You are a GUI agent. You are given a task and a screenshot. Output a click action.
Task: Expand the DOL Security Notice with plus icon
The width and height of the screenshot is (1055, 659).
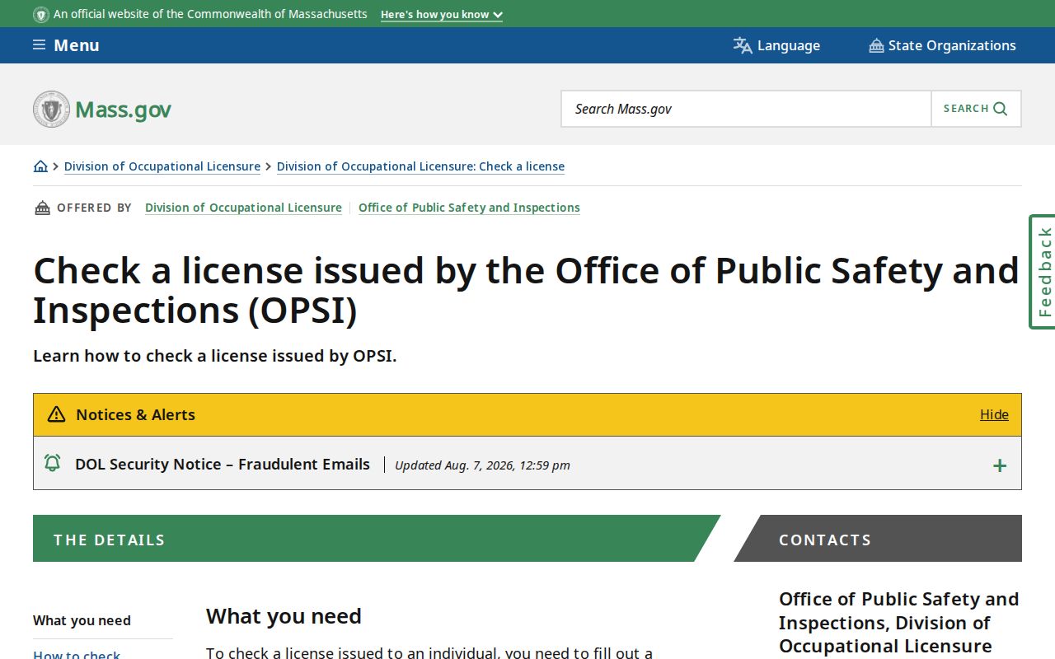point(1000,465)
